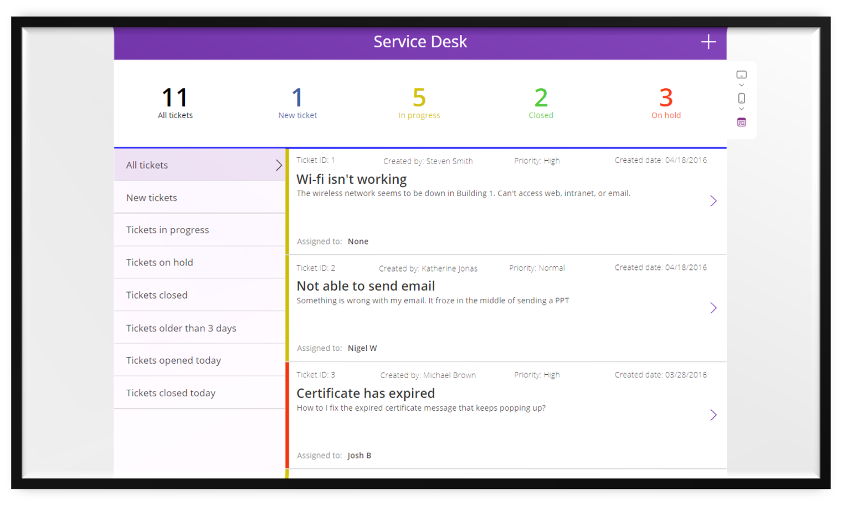Image resolution: width=842 pixels, height=505 pixels.
Task: Click the 5 In progress counter
Action: 419,103
